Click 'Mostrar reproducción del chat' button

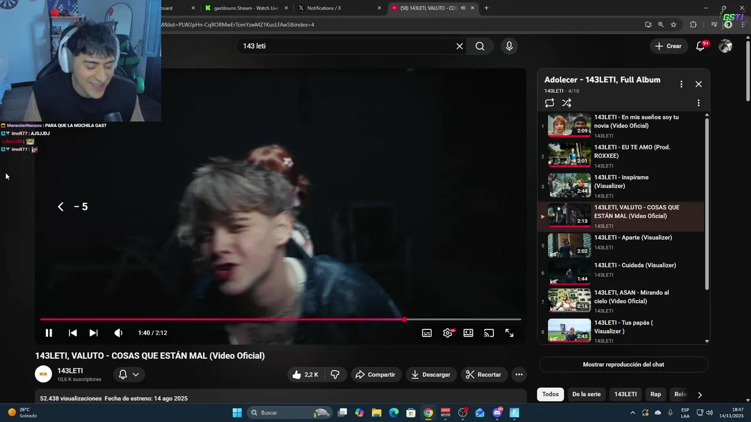623,365
